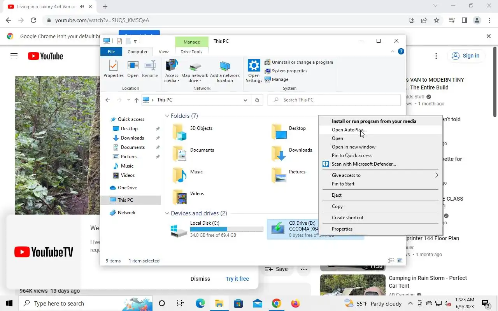Collapse the Folders (7) group
Image resolution: width=498 pixels, height=311 pixels.
click(x=167, y=116)
